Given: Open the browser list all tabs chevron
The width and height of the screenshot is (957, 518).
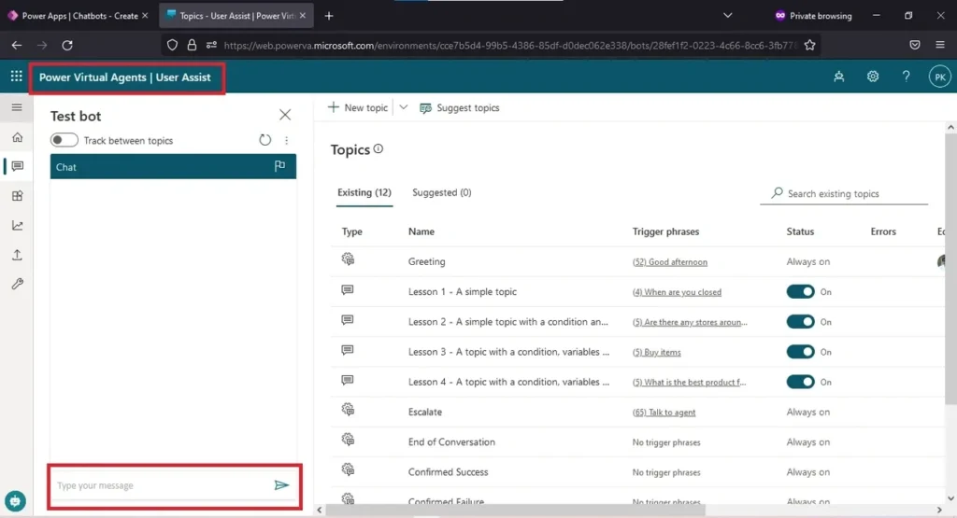Looking at the screenshot, I should (x=727, y=15).
